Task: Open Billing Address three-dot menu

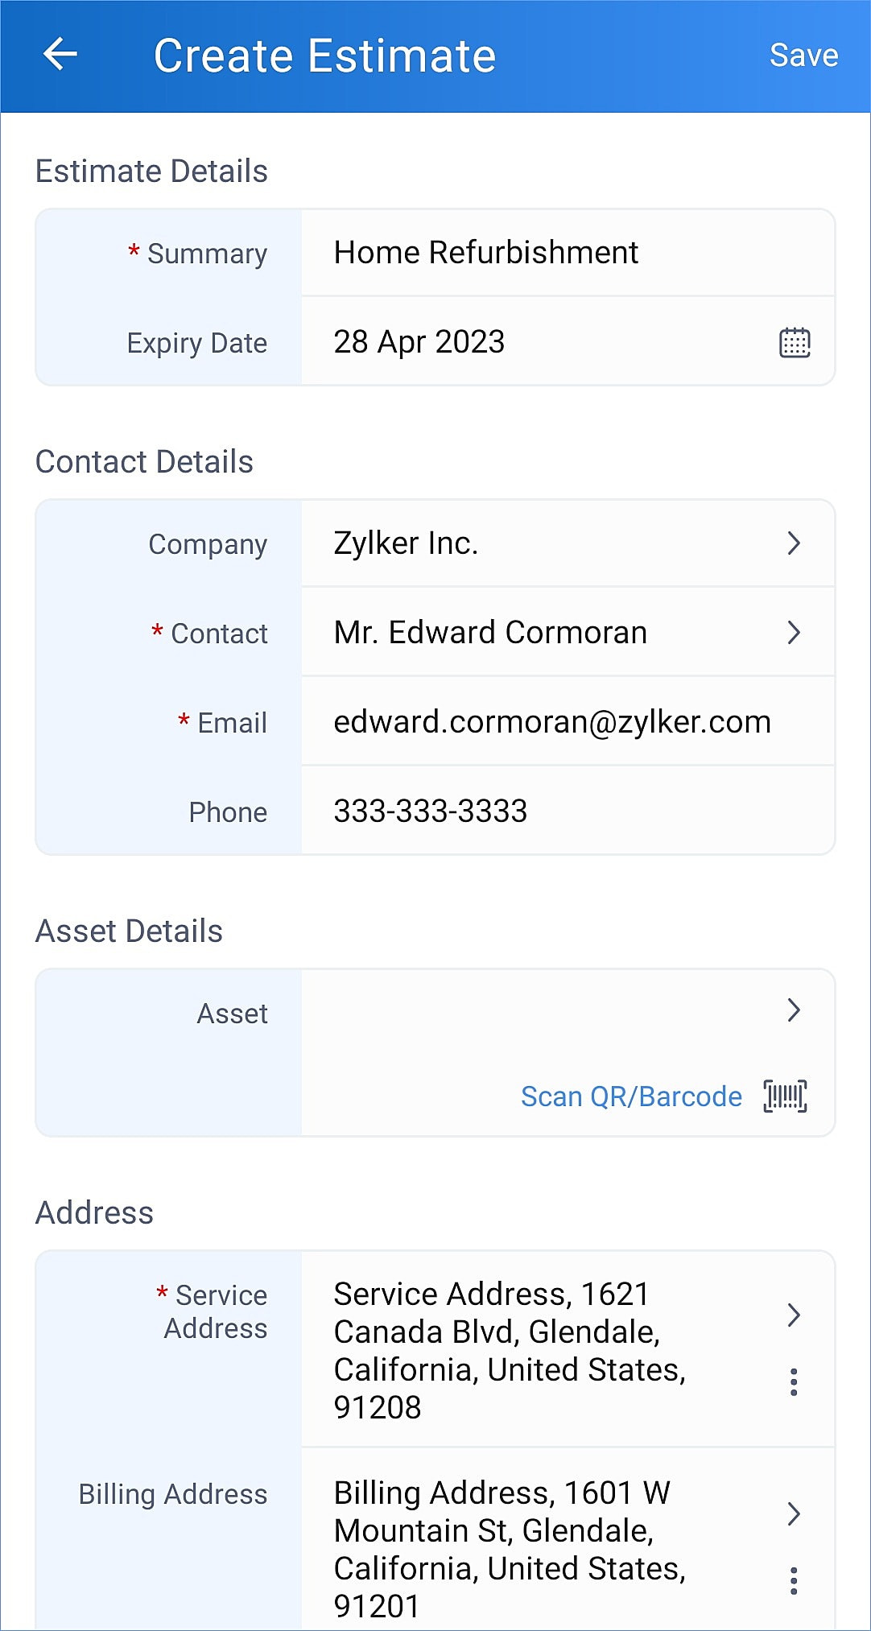Action: 794,1580
